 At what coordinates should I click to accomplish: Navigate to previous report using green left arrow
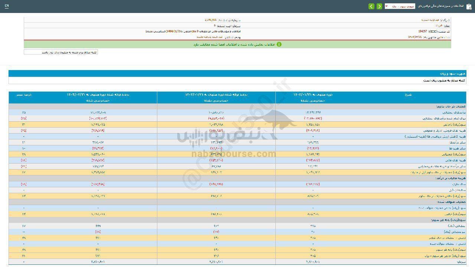(371, 6)
